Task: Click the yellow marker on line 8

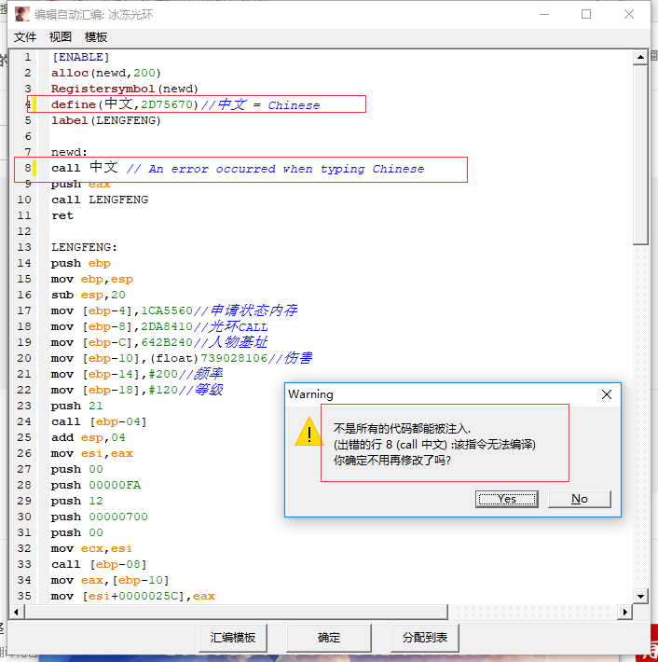Action: [x=35, y=169]
